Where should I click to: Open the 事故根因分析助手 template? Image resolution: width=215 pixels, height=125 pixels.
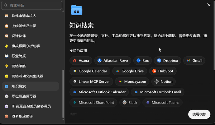click(x=31, y=46)
